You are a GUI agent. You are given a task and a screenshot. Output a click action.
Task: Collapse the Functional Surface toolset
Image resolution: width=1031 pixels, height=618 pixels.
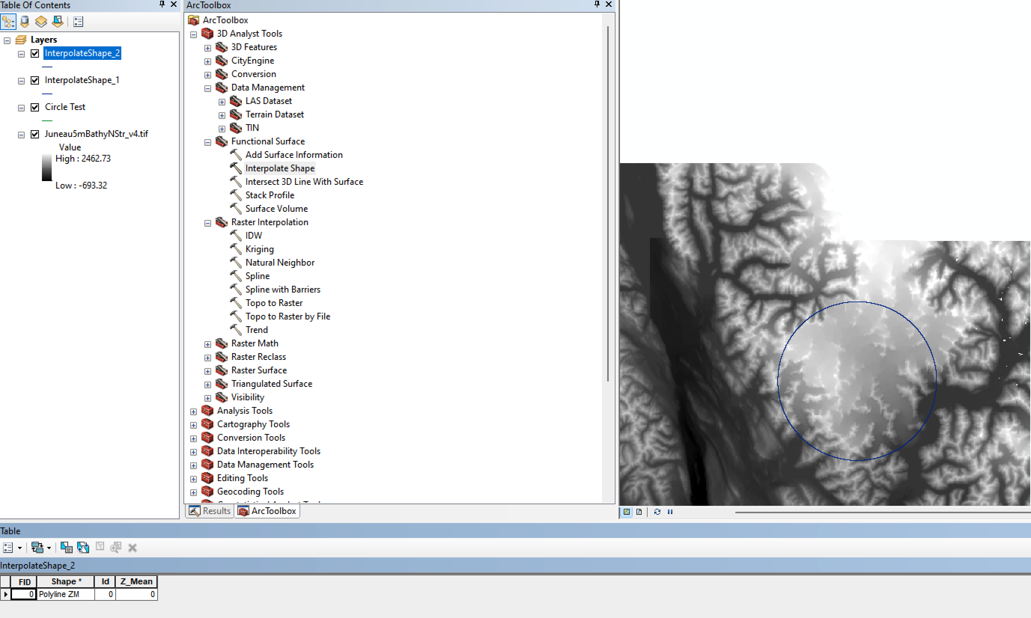point(207,143)
